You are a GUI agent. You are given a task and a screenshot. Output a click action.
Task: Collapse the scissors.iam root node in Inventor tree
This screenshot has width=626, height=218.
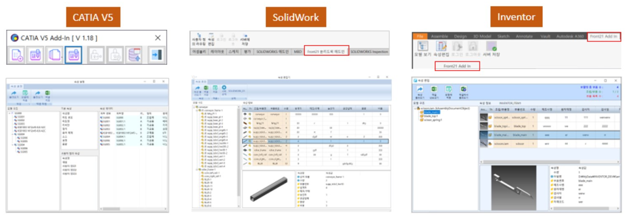[416, 109]
